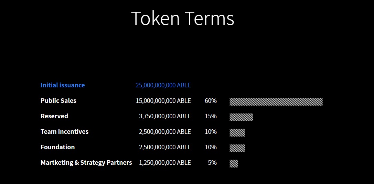374x184 pixels.
Task: Select Martketing & Strategy Partners label
Action: tap(86, 163)
